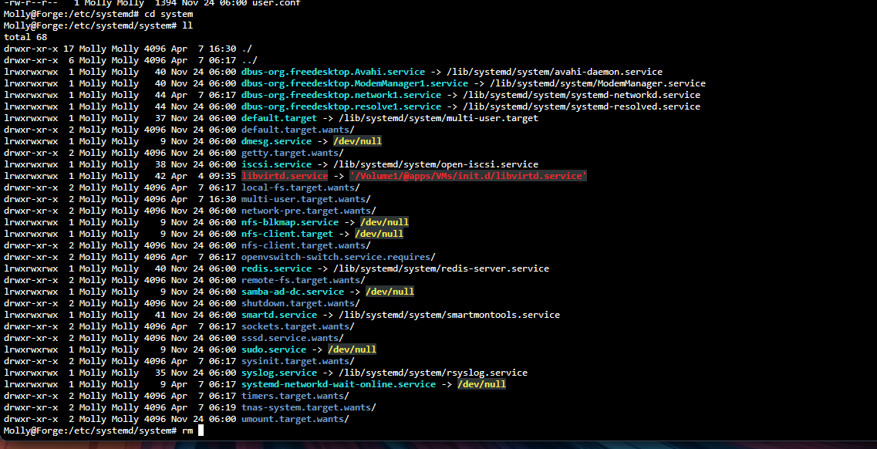Click /lib/systemd/system/systemd-networkd.service path

tap(582, 95)
